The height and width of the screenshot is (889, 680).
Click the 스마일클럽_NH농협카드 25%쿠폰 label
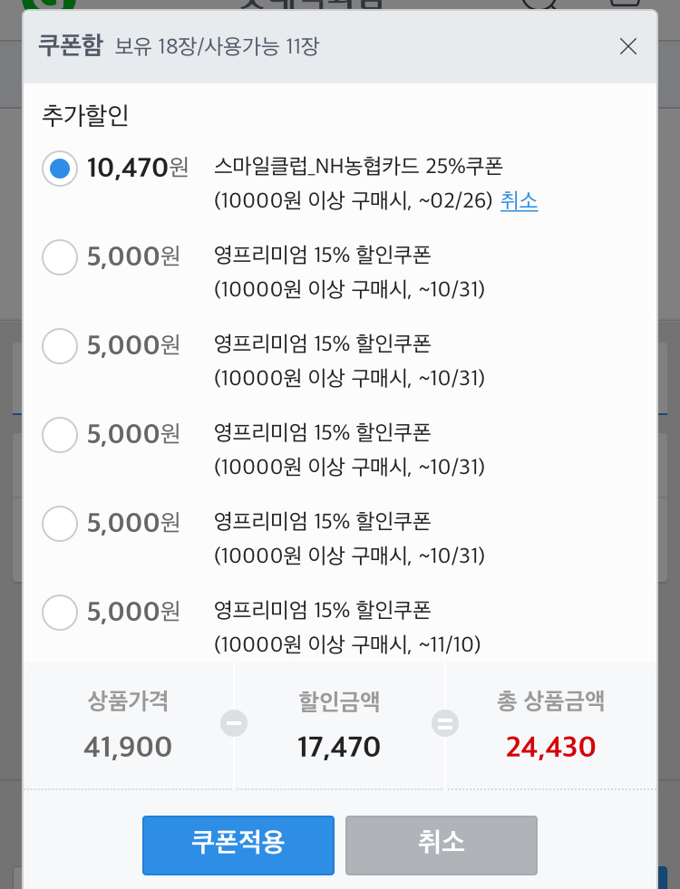coord(358,166)
